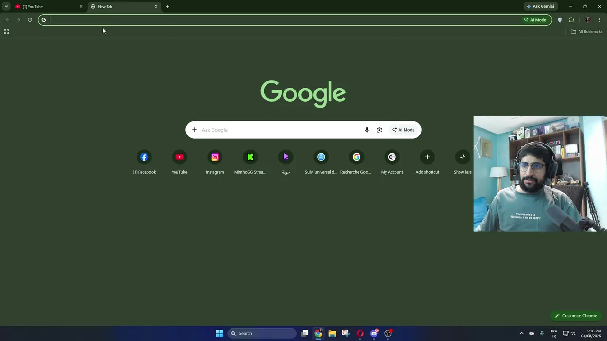Click the taskbar Search box

click(262, 333)
